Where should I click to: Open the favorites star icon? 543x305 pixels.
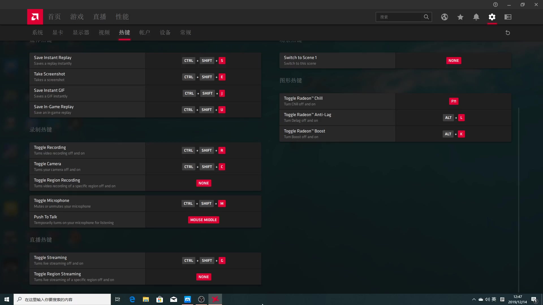(460, 17)
